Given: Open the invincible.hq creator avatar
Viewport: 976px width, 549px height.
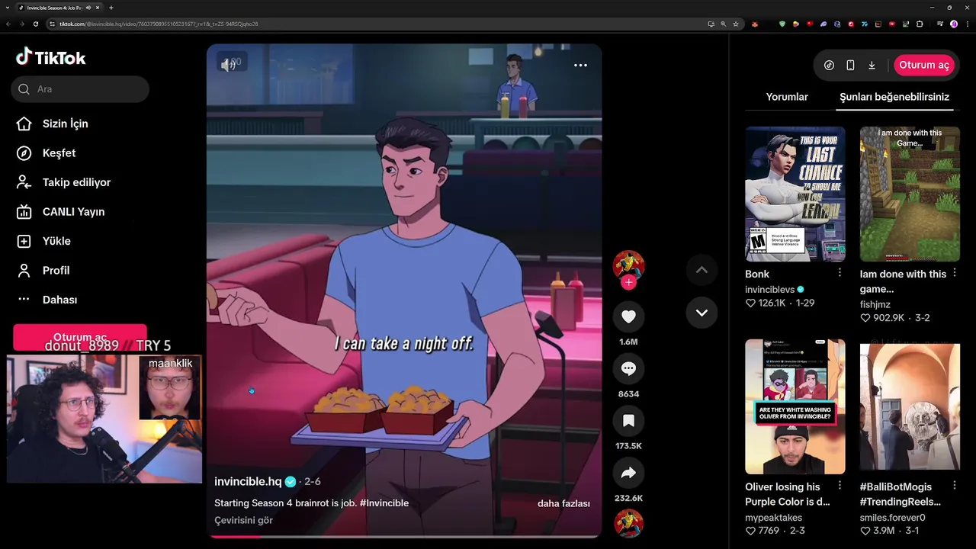Looking at the screenshot, I should click(x=628, y=265).
